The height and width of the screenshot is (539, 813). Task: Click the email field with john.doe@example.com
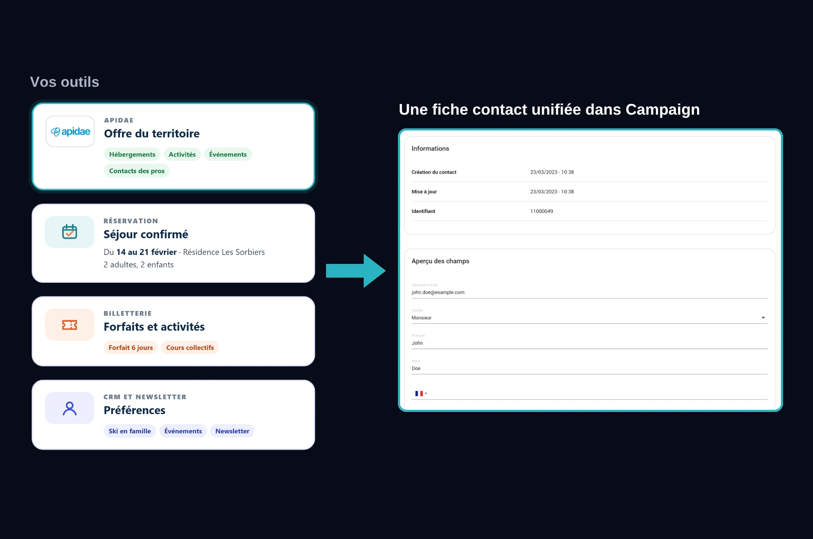point(590,293)
